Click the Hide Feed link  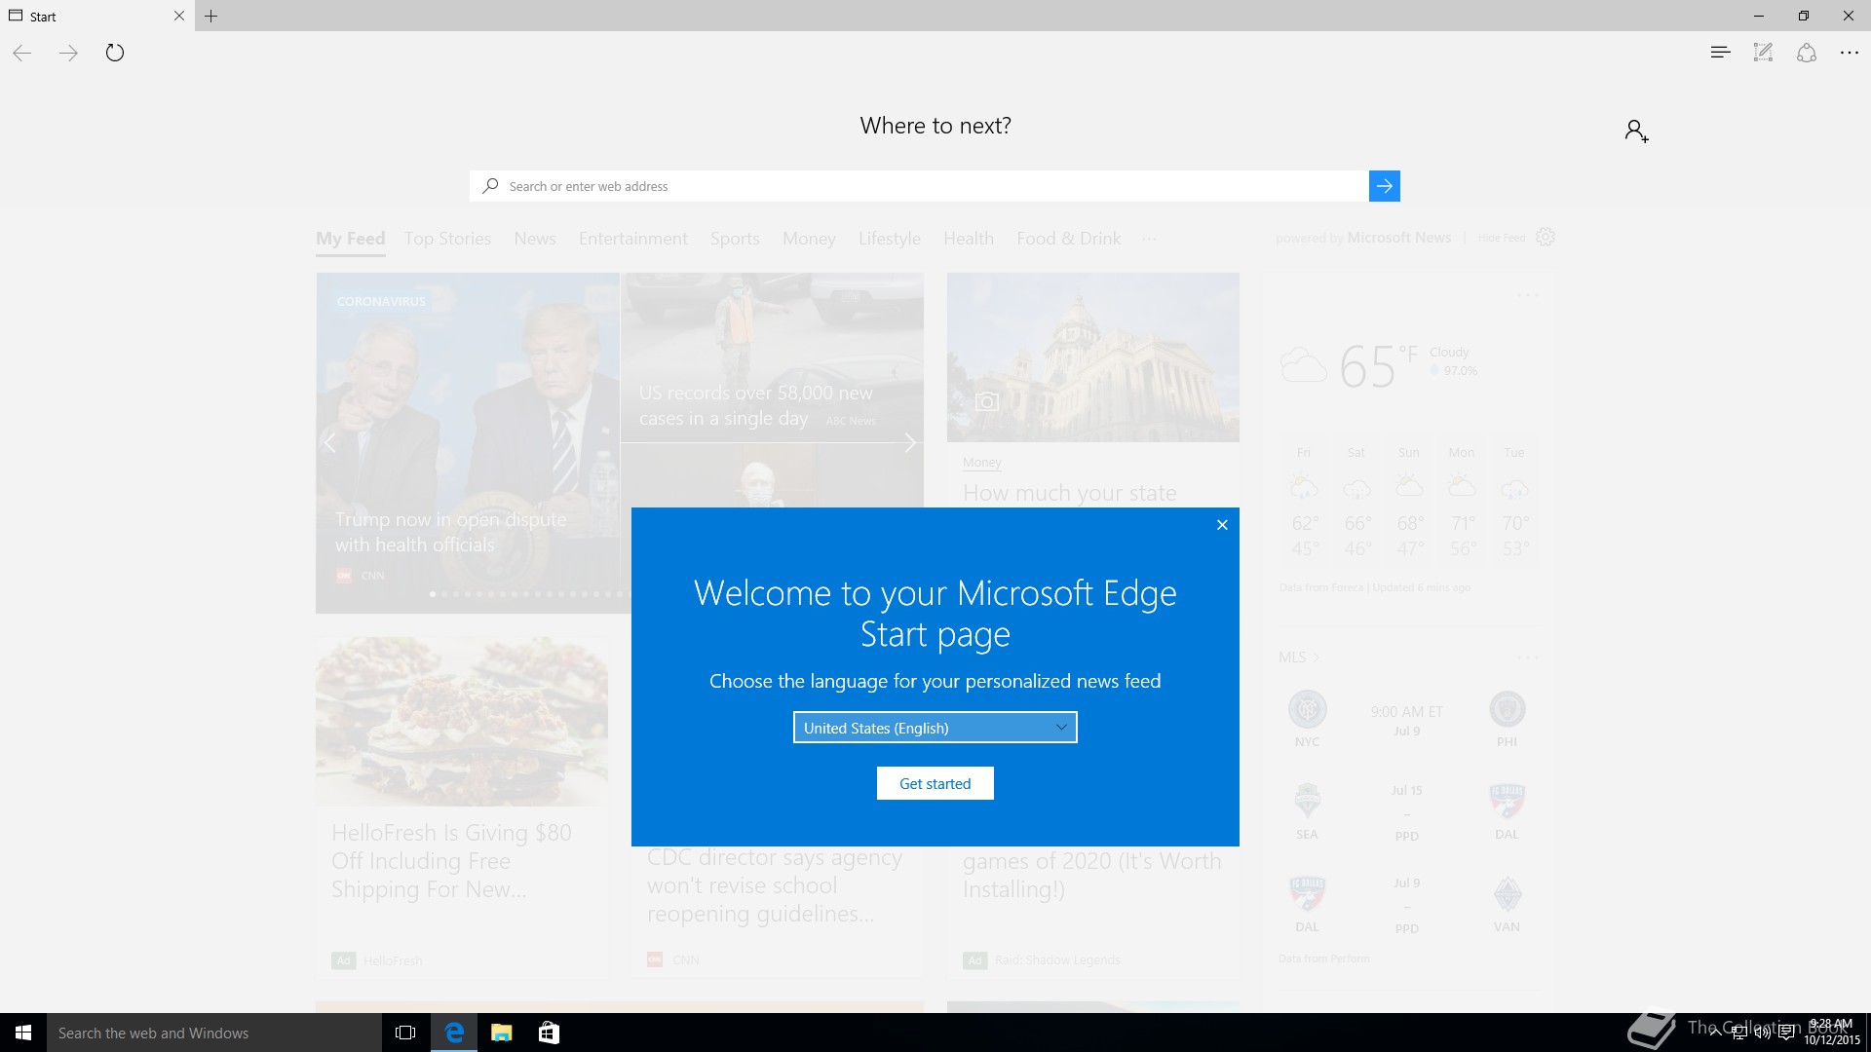coord(1502,238)
